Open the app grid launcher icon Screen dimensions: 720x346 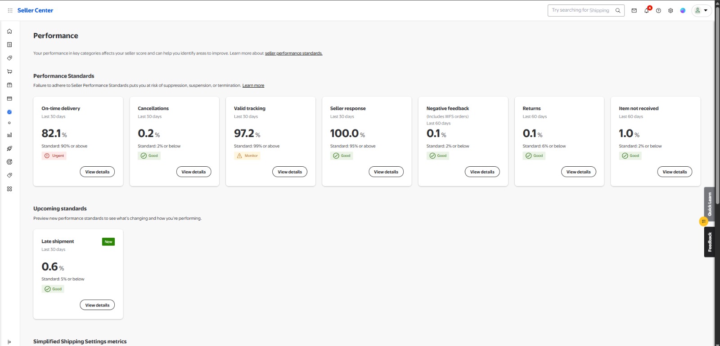point(10,10)
